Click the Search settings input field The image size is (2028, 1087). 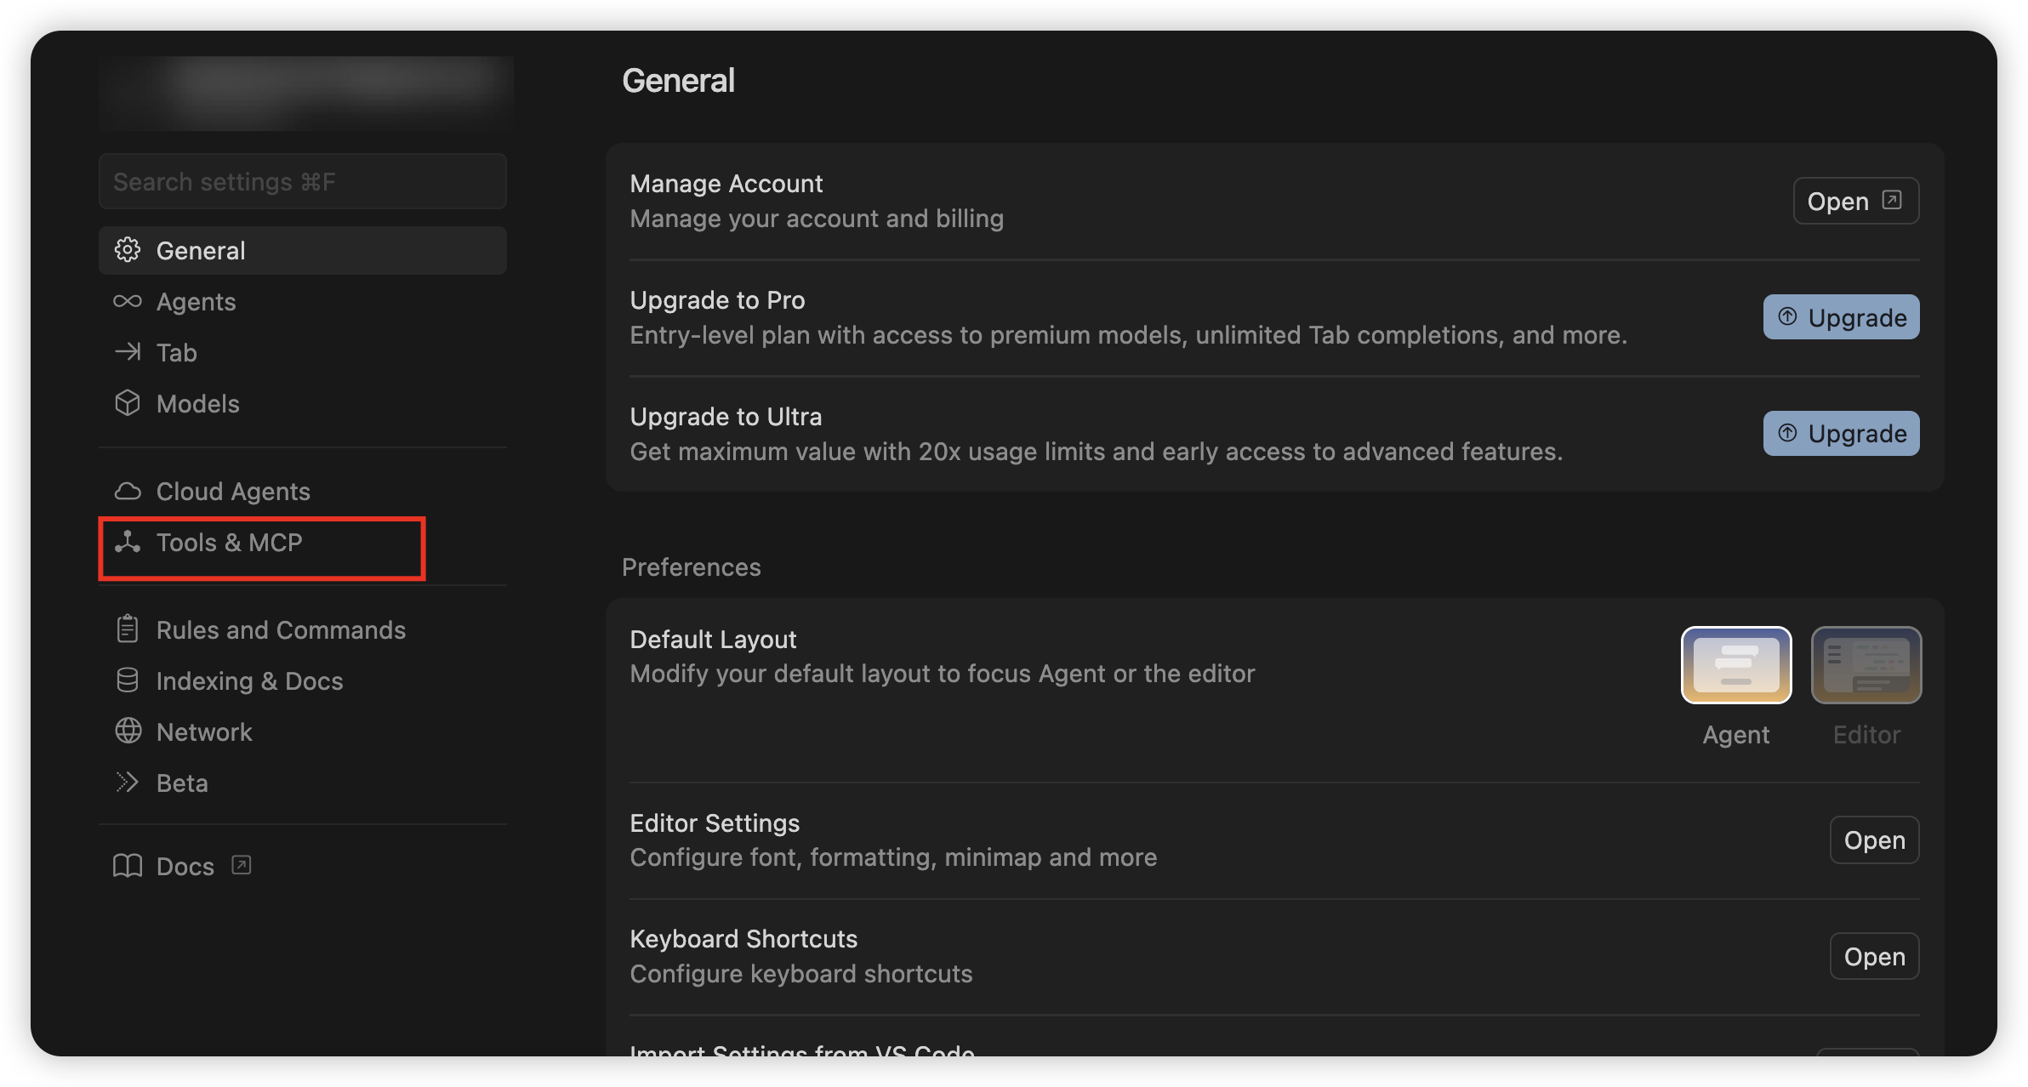302,182
